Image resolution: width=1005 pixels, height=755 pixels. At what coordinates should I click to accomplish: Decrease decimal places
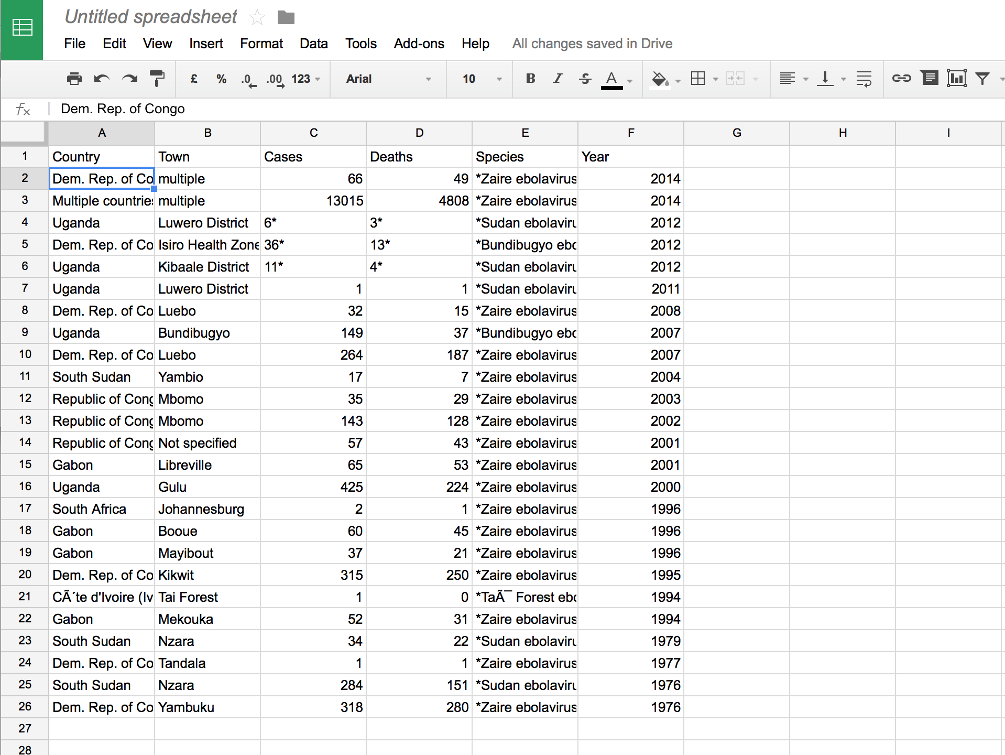[248, 79]
